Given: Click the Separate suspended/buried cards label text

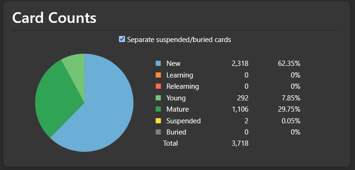Looking at the screenshot, I should click(x=179, y=40).
